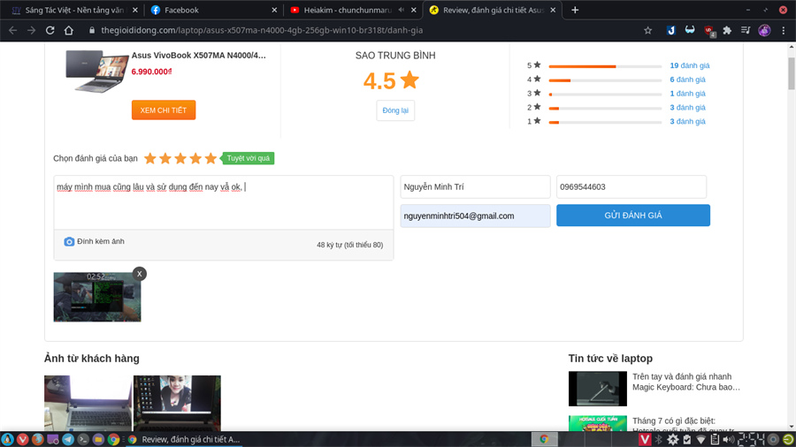This screenshot has height=447, width=796.
Task: Reload the current page
Action: click(x=50, y=30)
